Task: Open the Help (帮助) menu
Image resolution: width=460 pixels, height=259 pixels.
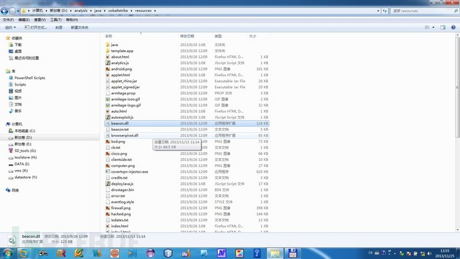Action: coord(72,19)
